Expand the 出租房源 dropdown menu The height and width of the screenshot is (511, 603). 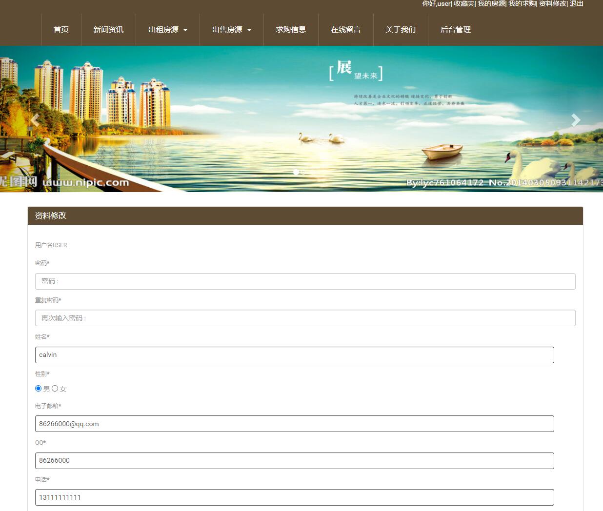[167, 30]
